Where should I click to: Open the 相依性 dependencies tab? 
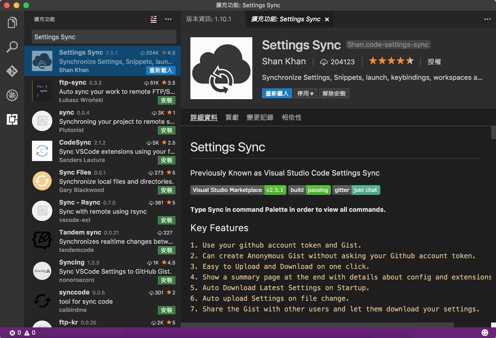pyautogui.click(x=291, y=118)
